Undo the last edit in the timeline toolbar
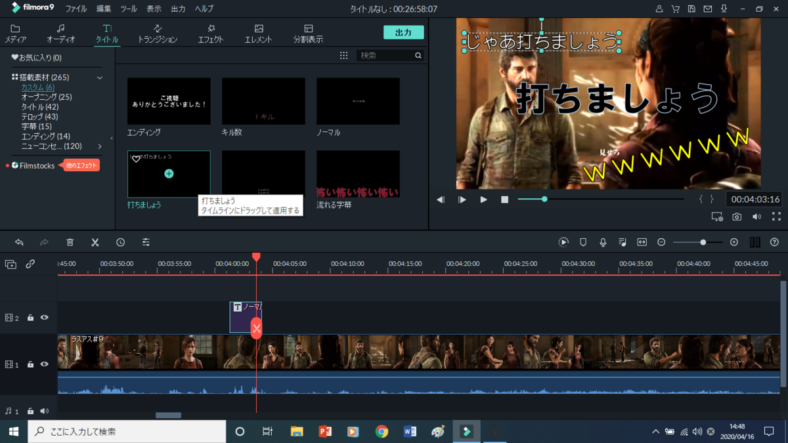 (x=19, y=242)
